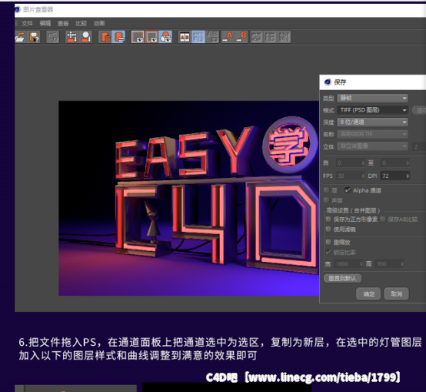Enable 保存AB比较 checkbox
The image size is (426, 392).
pos(383,219)
